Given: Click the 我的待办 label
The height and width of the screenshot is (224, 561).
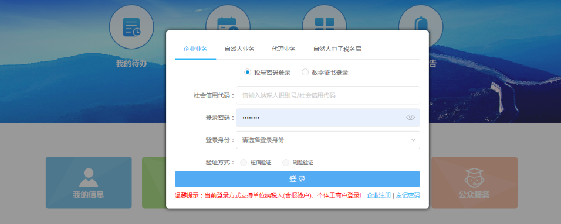Looking at the screenshot, I should (131, 64).
